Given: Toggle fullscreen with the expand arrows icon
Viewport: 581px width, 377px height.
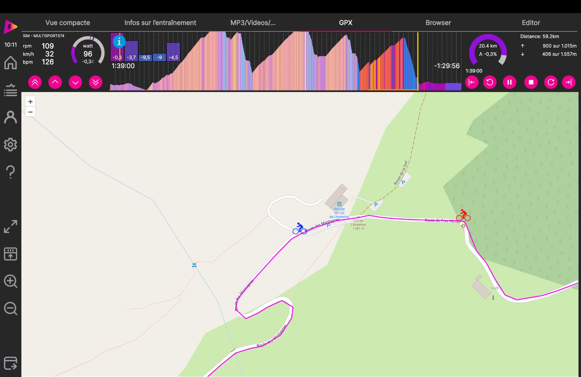Looking at the screenshot, I should click(11, 227).
